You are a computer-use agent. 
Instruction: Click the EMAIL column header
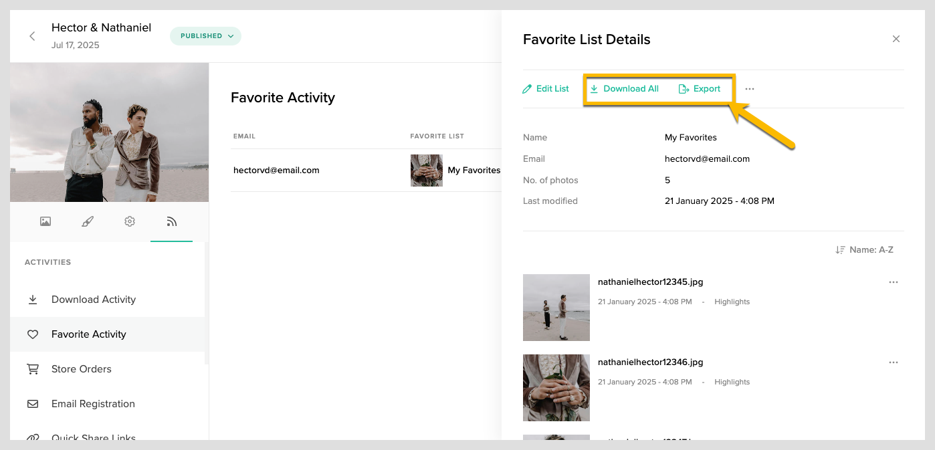click(x=245, y=136)
